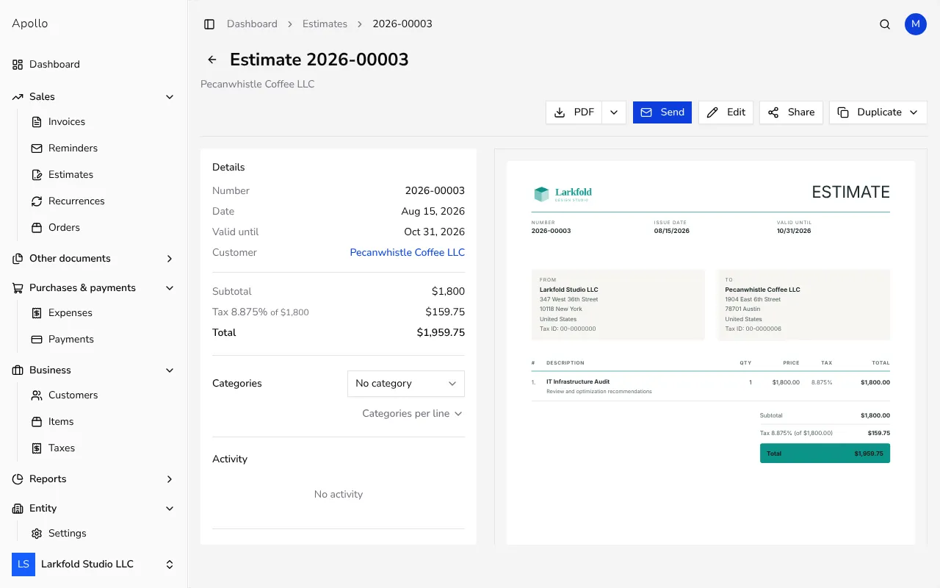The width and height of the screenshot is (940, 588).
Task: Click the Larkfold logo in the preview
Action: click(x=563, y=194)
